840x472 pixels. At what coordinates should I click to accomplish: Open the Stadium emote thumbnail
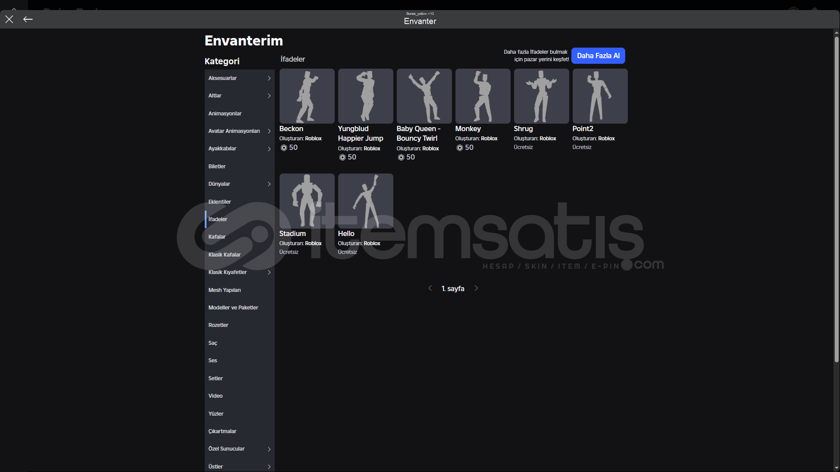pos(307,201)
